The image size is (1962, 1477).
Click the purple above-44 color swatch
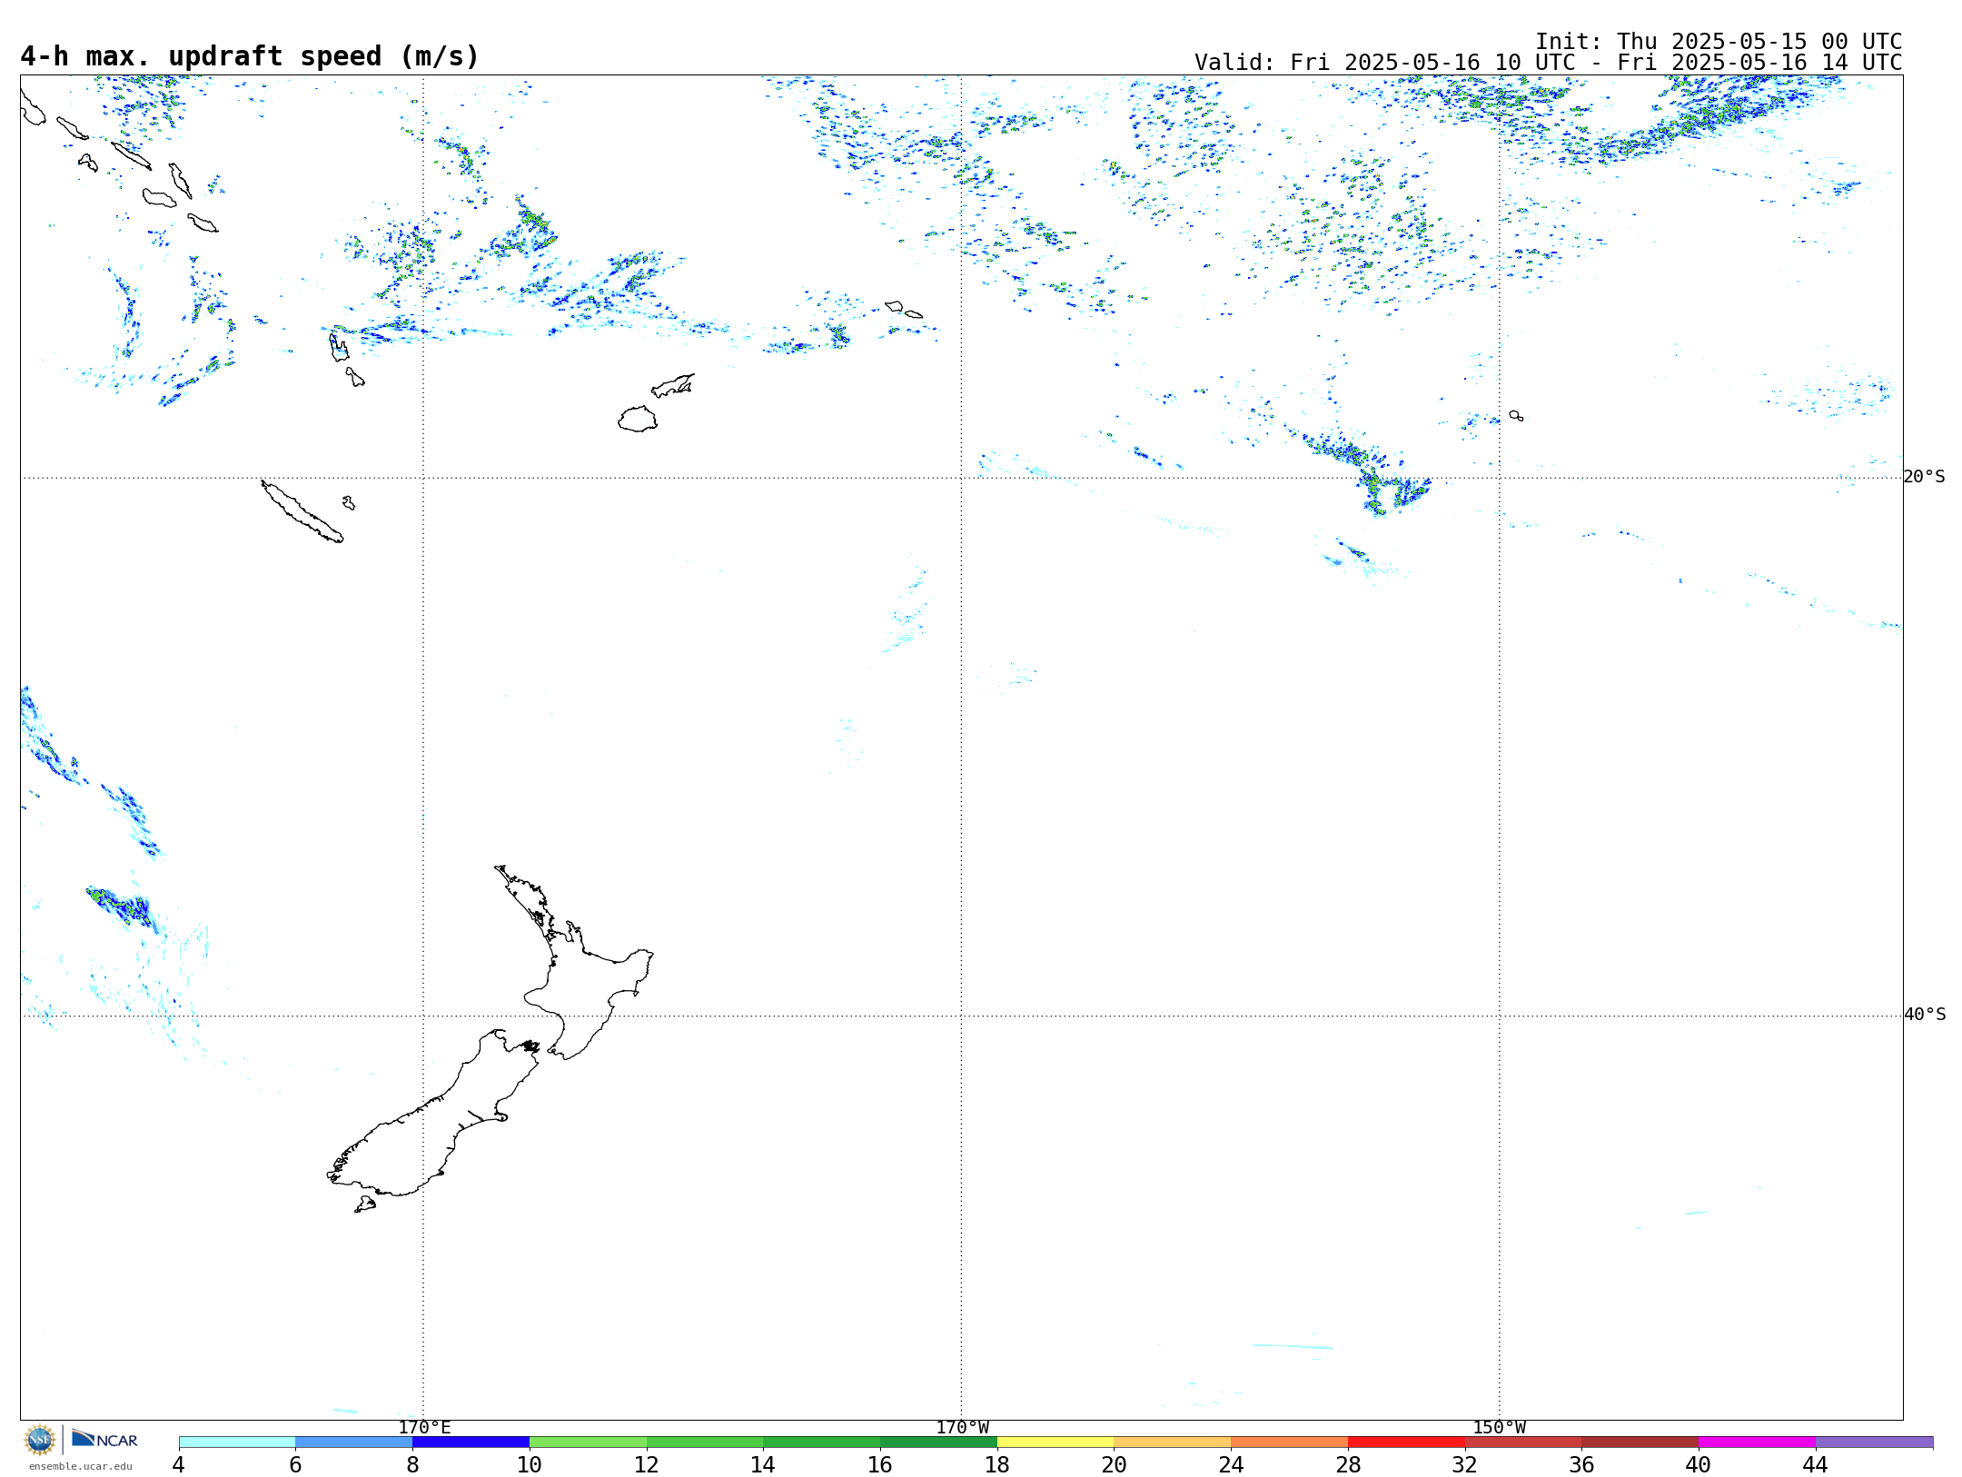[1874, 1442]
